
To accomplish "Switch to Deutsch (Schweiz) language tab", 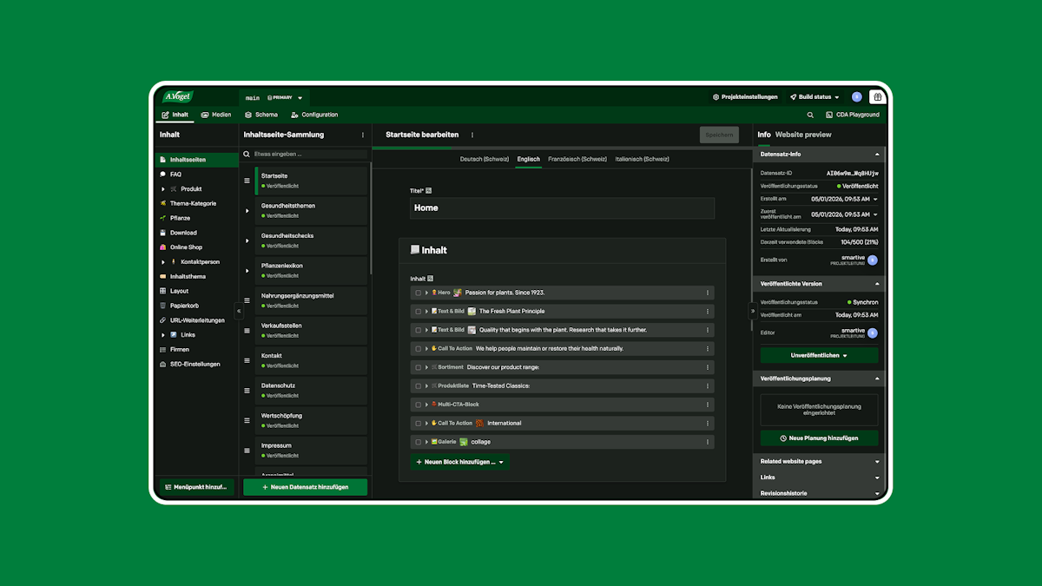I will 485,160.
